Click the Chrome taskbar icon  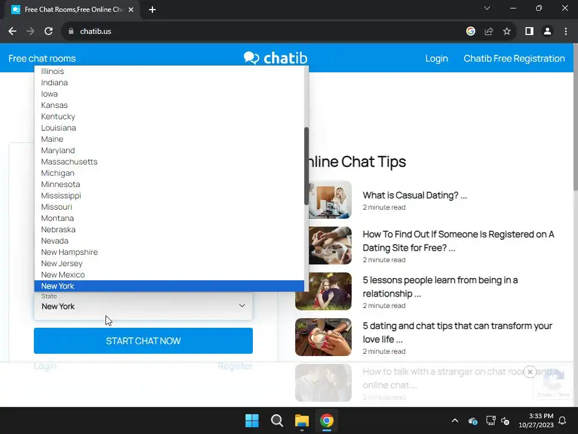[327, 420]
